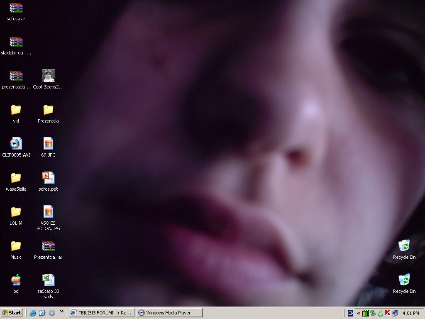Open Kaspersky red K tray icon
This screenshot has width=425, height=319.
[388, 313]
